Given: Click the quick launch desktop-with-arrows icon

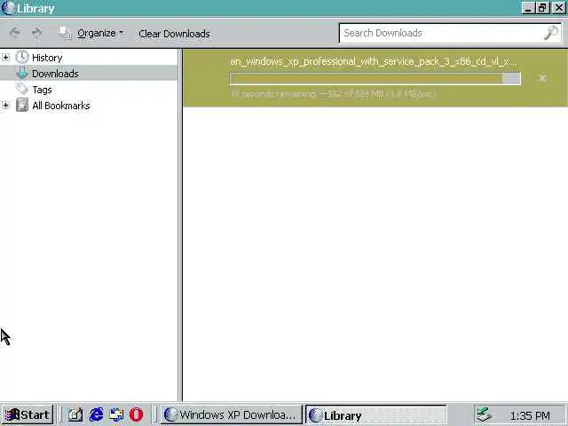Looking at the screenshot, I should click(x=116, y=414).
